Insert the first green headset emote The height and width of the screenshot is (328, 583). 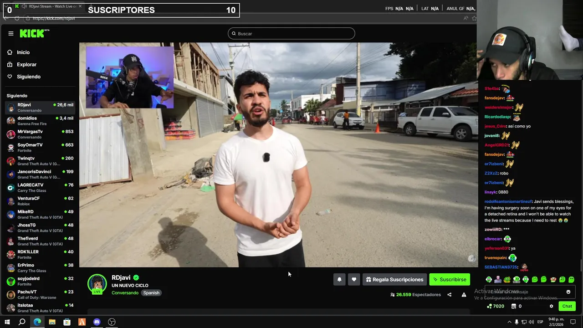tap(489, 279)
